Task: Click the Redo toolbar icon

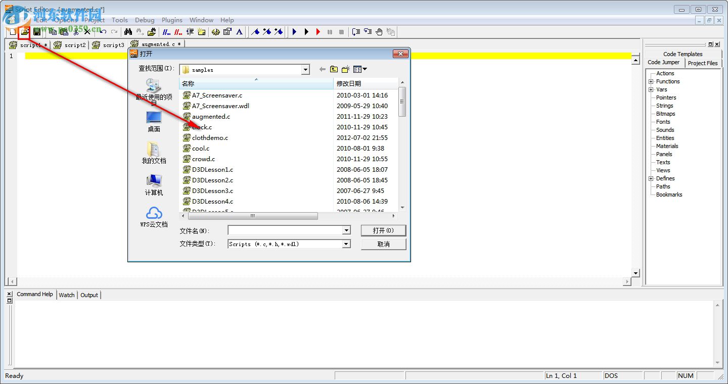Action: 114,32
